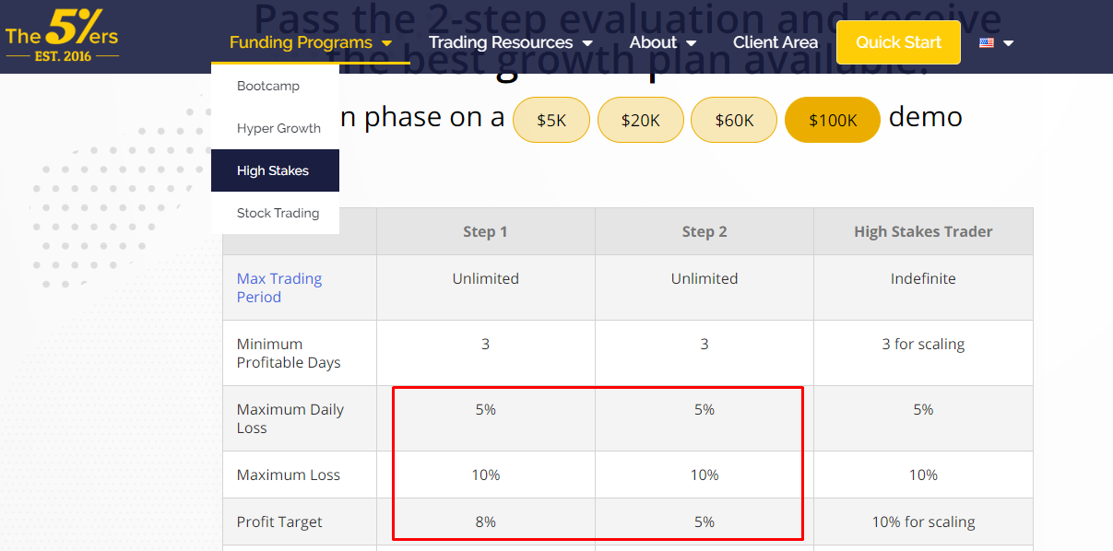Select the $5K account size
This screenshot has height=551, width=1113.
551,120
